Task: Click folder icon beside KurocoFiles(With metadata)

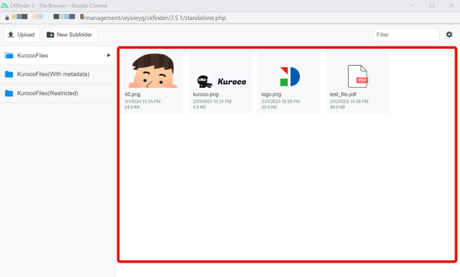Action: (x=9, y=74)
